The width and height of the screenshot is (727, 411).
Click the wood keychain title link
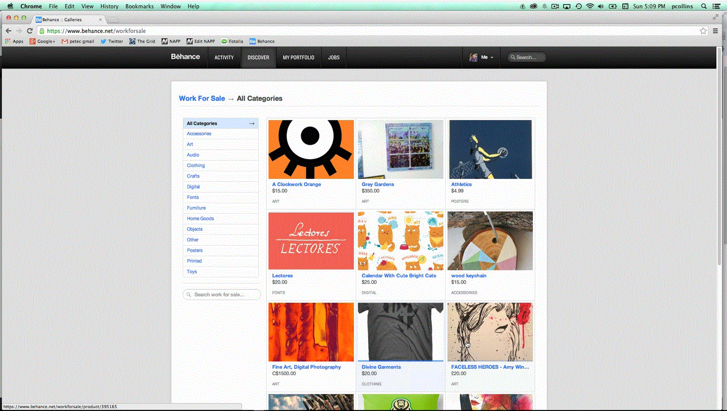click(x=469, y=276)
